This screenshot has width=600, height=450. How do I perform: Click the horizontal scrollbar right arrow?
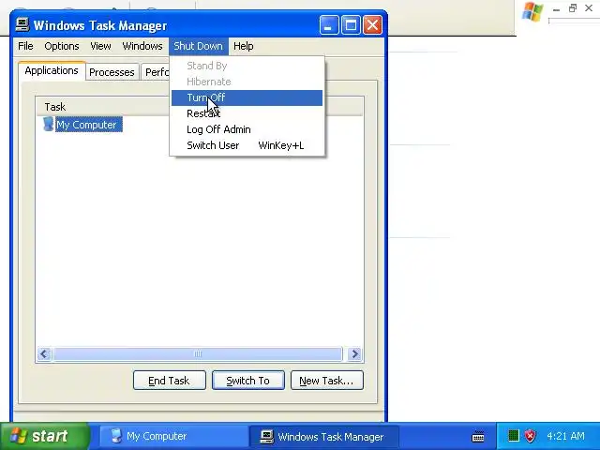(355, 354)
